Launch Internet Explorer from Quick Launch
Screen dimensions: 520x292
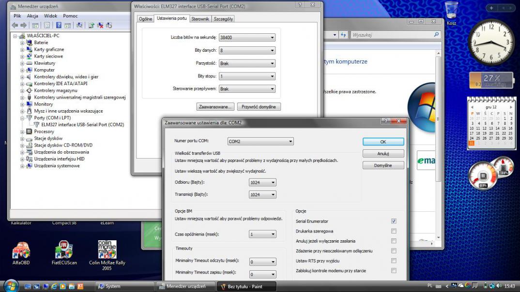pyautogui.click(x=54, y=286)
